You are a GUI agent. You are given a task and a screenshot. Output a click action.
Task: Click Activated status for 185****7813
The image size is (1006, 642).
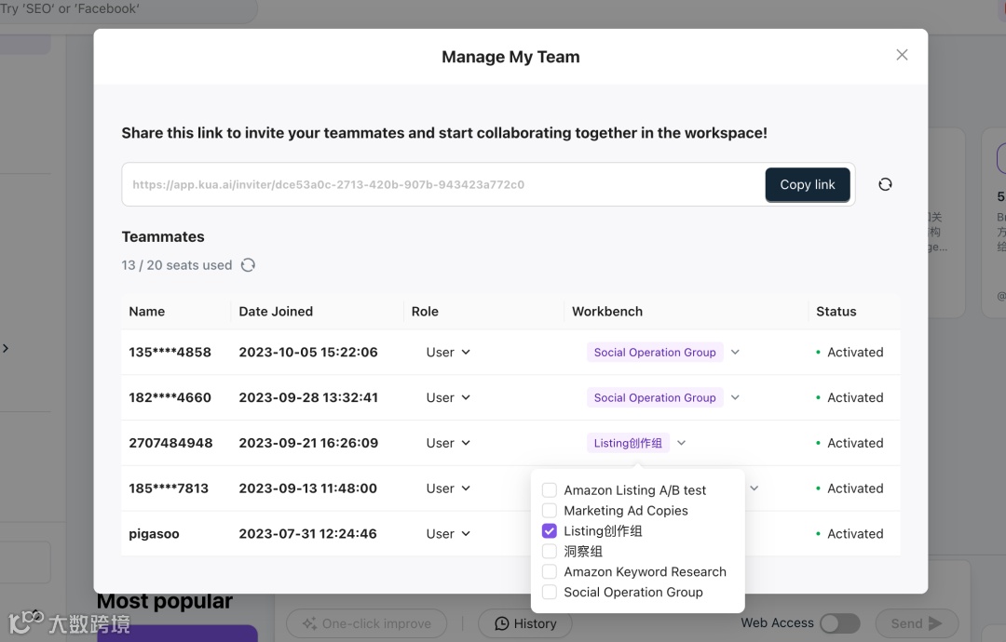click(x=855, y=488)
